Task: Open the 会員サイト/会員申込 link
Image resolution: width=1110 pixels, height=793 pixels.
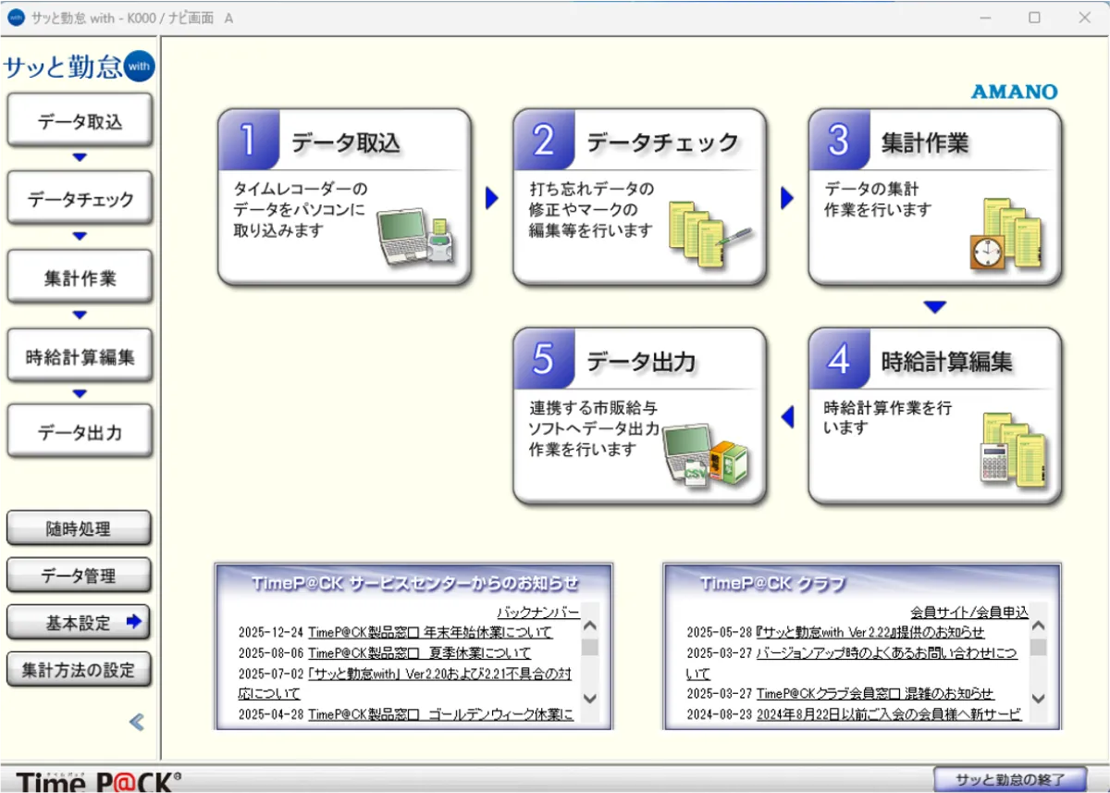Action: point(969,613)
